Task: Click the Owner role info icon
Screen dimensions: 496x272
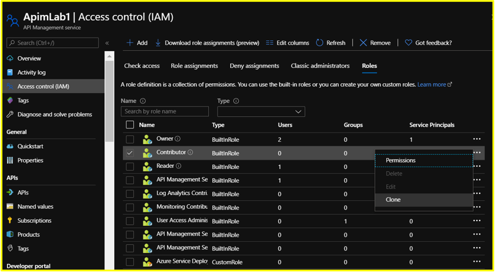Action: [178, 138]
